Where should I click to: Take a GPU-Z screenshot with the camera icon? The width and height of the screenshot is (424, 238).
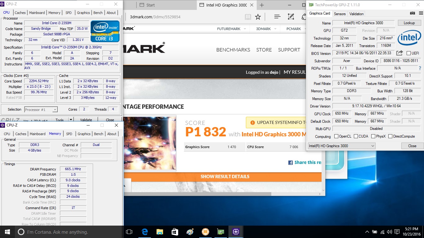tap(413, 13)
